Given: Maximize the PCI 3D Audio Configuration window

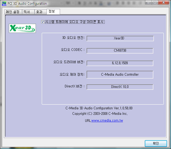Looking at the screenshot, I should click(155, 3).
